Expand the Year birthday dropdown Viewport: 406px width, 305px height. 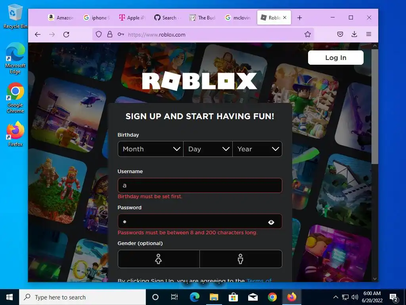(x=257, y=149)
